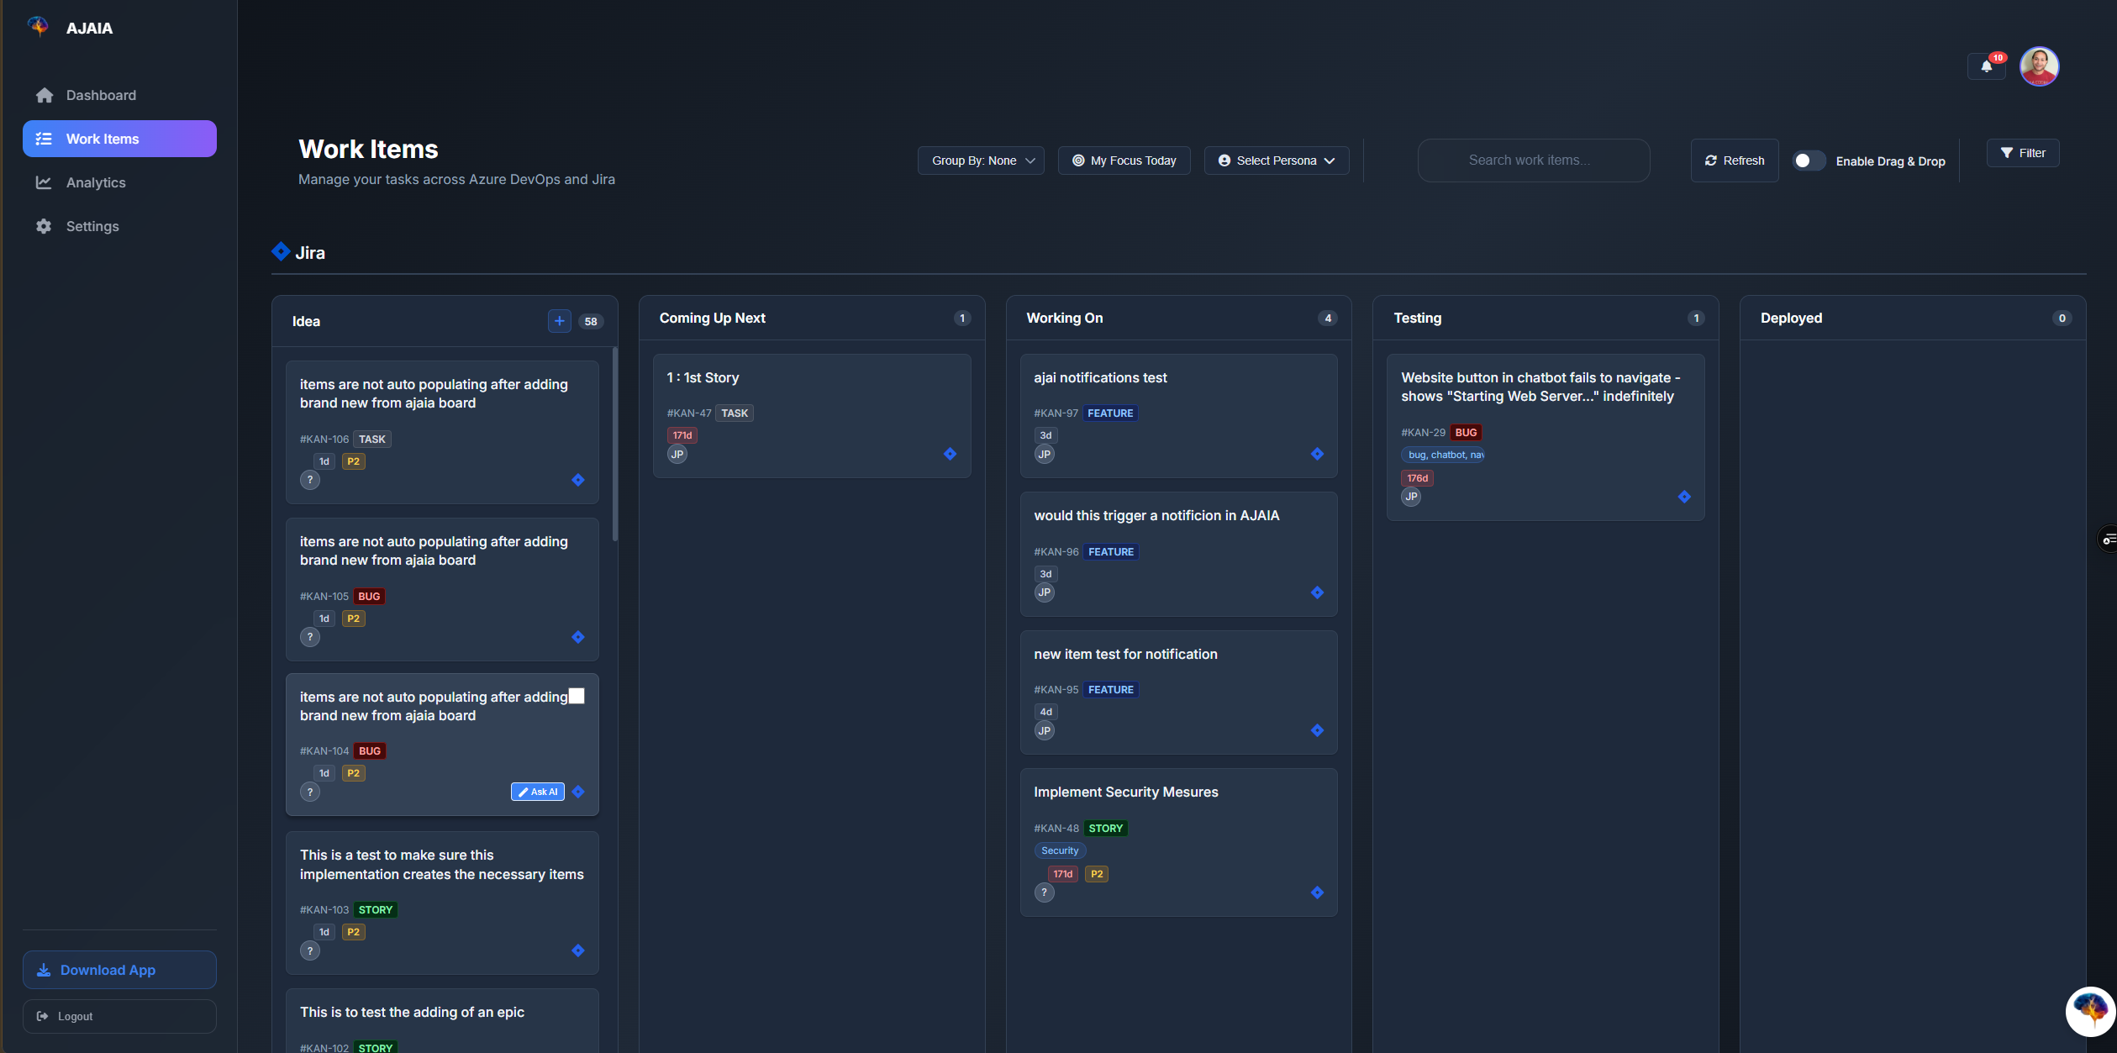Viewport: 2117px width, 1053px height.
Task: Open the Group By: None dropdown
Action: [981, 161]
